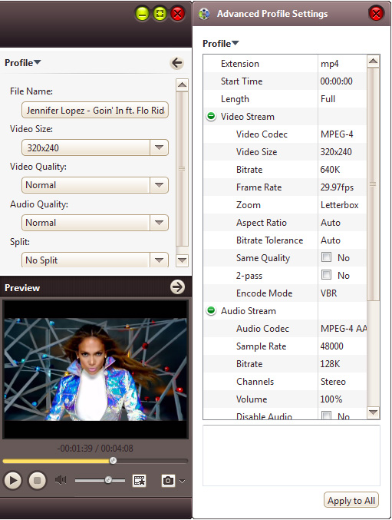Click Zoom value Letterbox
The height and width of the screenshot is (520, 392).
click(339, 205)
